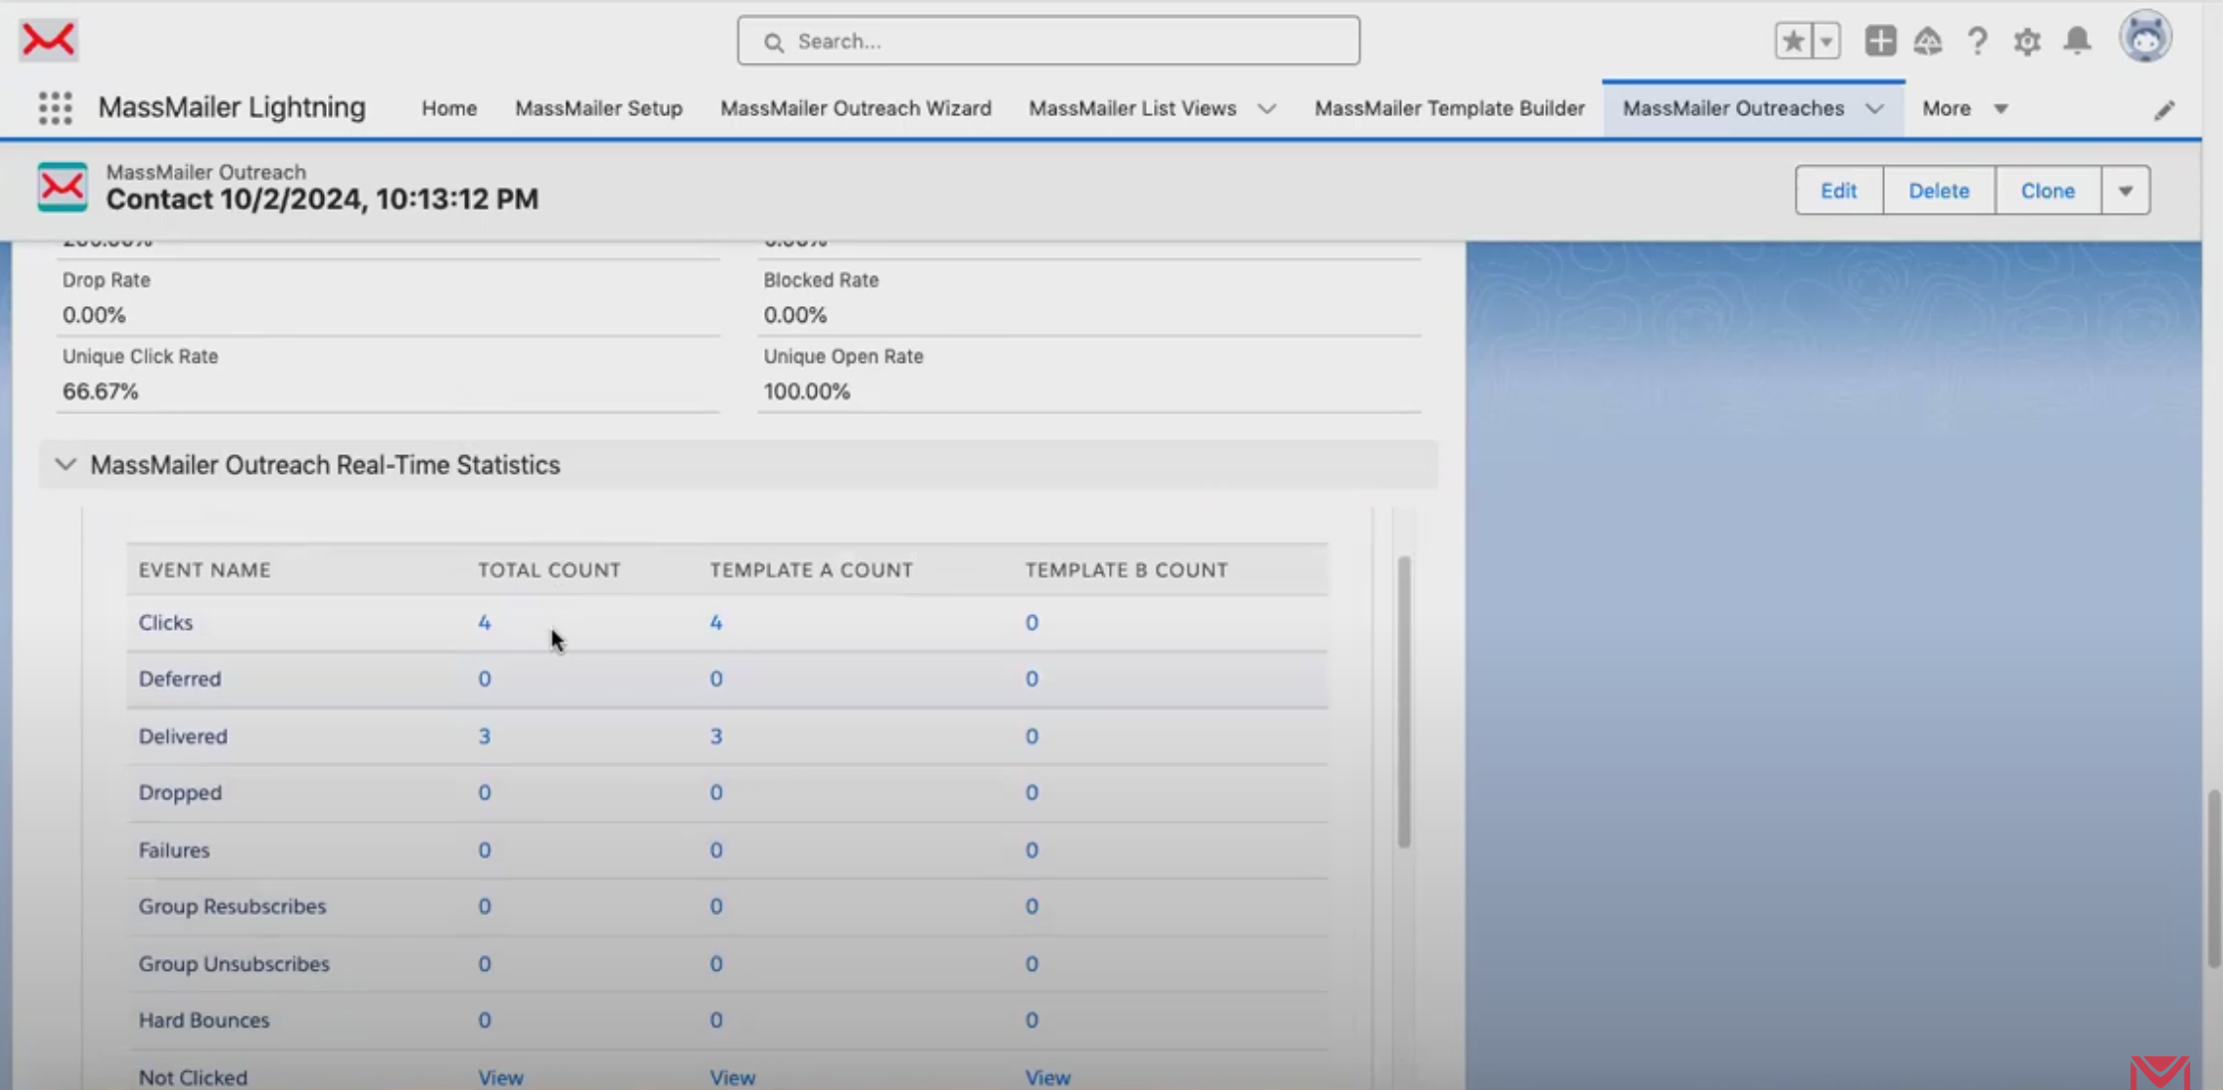
Task: Open Group Resubscribes total count 0
Action: [484, 906]
